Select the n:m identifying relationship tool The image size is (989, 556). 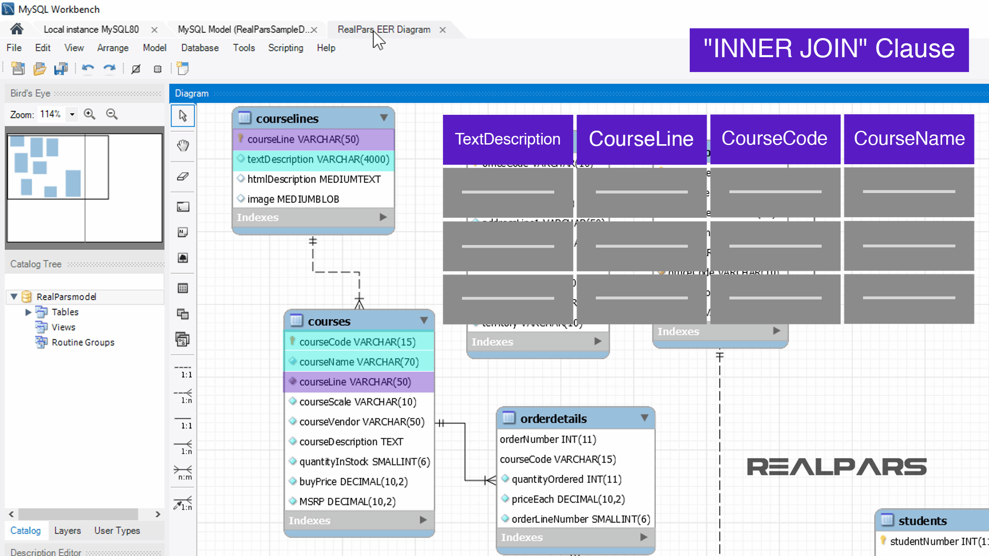(182, 472)
